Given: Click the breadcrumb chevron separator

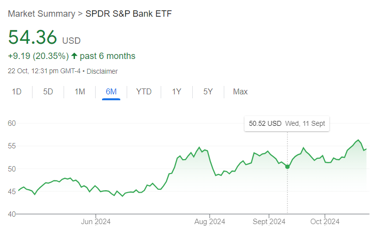Looking at the screenshot, I should pyautogui.click(x=80, y=13).
